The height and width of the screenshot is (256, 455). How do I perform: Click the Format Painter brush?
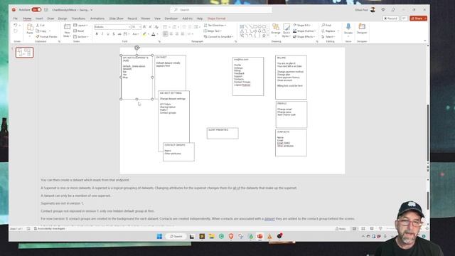[x=38, y=36]
